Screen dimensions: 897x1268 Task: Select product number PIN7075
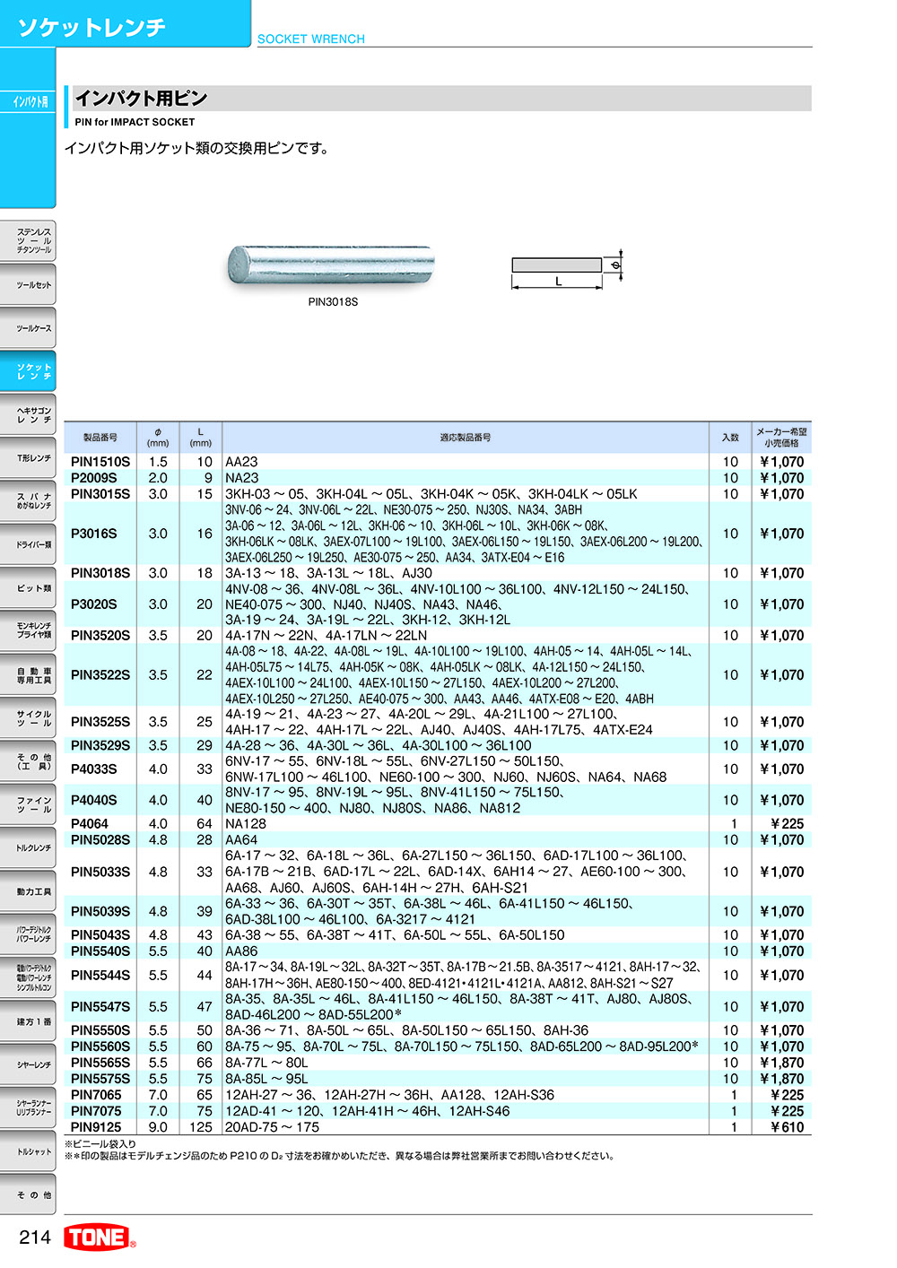[96, 1111]
